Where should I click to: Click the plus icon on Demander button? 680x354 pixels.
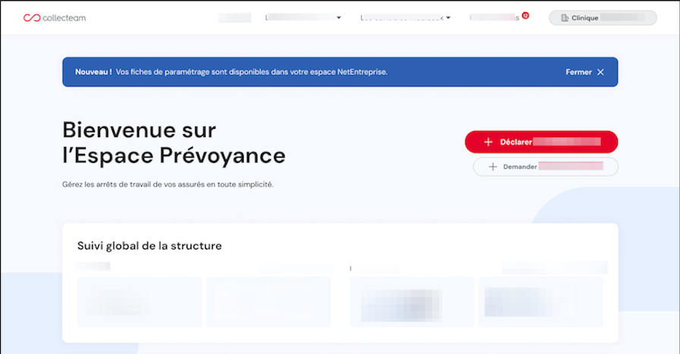point(493,167)
